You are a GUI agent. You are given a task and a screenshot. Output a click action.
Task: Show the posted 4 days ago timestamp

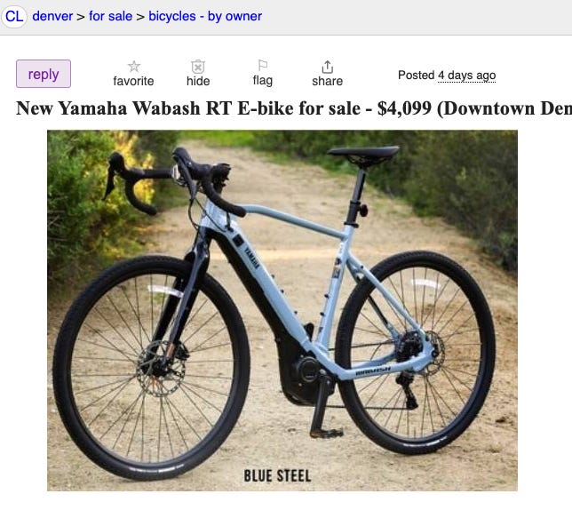pyautogui.click(x=466, y=76)
